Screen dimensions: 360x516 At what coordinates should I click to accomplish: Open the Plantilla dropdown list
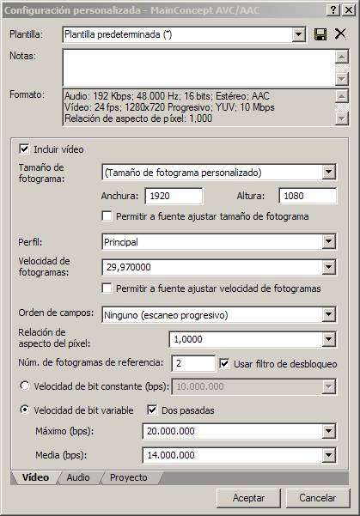pyautogui.click(x=298, y=34)
